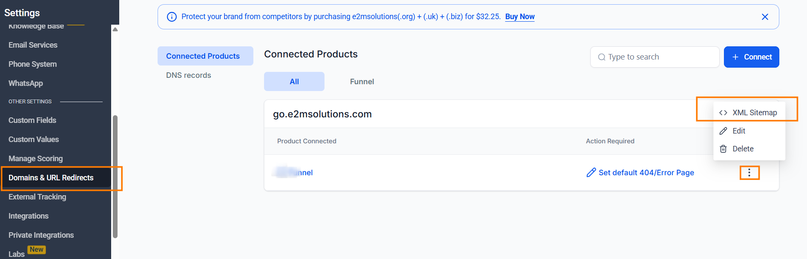Click the Buy Now link
This screenshot has width=807, height=259.
coord(520,17)
